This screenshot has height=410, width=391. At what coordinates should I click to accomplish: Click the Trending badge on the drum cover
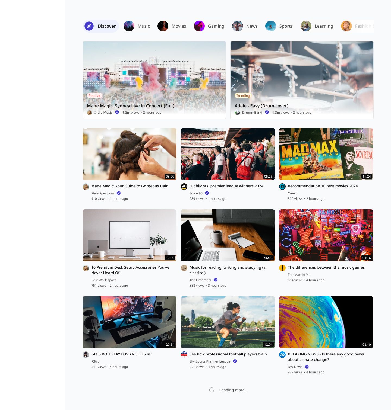point(243,95)
